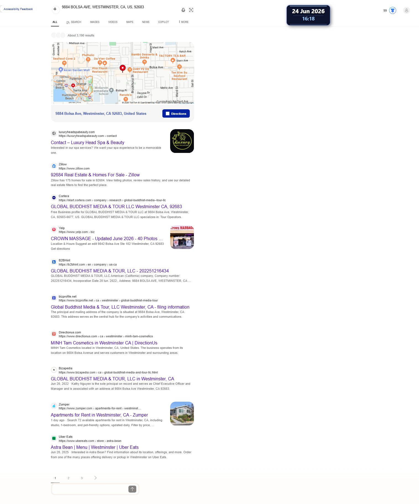Click the Tan Kim Su Seafood Restaurant label

coord(179,76)
